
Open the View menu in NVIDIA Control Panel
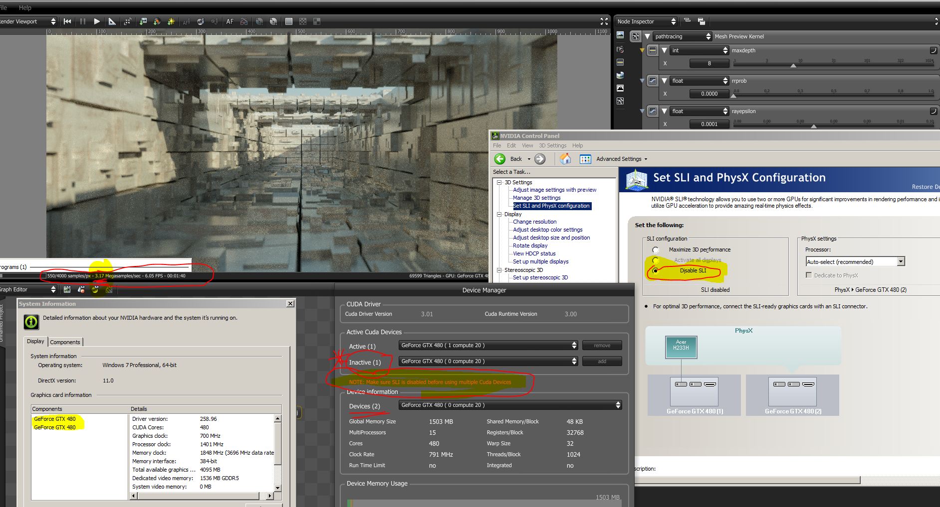[x=527, y=145]
